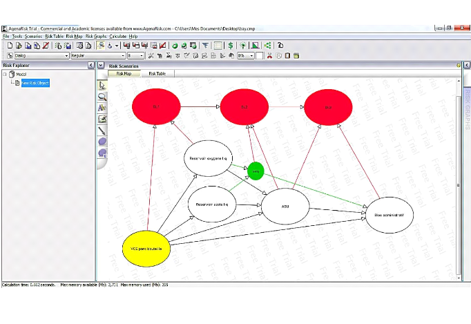Image resolution: width=471 pixels, height=324 pixels.
Task: Collapse the Risk Explorer panel
Action: point(91,65)
